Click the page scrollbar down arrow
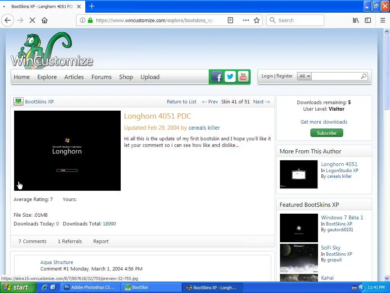The height and width of the screenshot is (293, 390). [387, 278]
